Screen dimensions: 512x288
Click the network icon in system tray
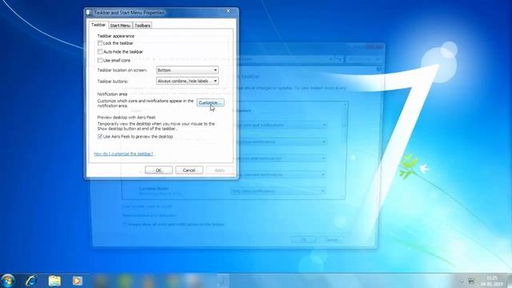click(x=471, y=281)
